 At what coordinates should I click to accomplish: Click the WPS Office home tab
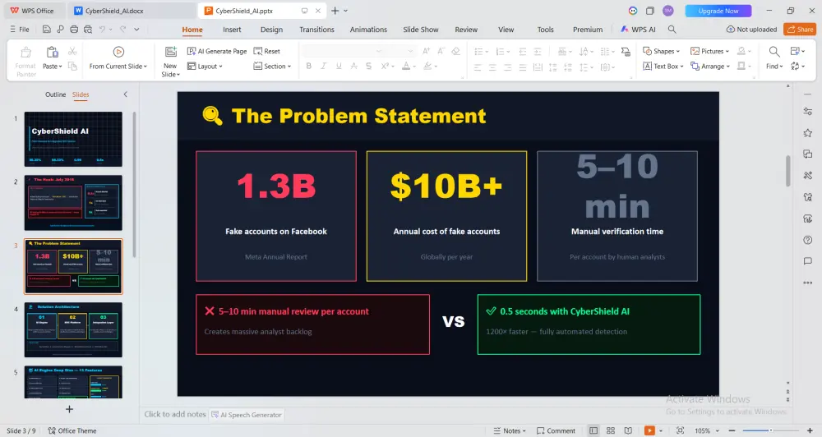33,11
